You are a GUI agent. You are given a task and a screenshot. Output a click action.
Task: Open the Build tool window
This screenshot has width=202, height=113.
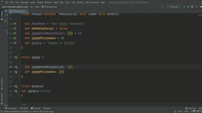coord(47,108)
